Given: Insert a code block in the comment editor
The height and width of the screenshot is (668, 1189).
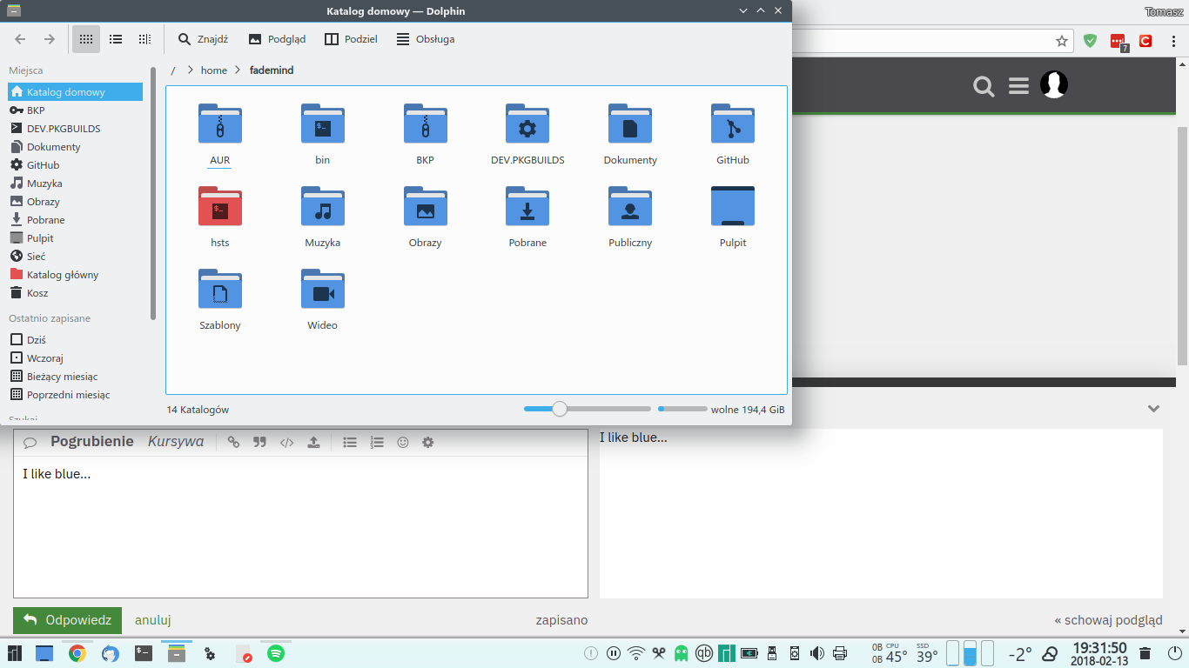Looking at the screenshot, I should [286, 443].
